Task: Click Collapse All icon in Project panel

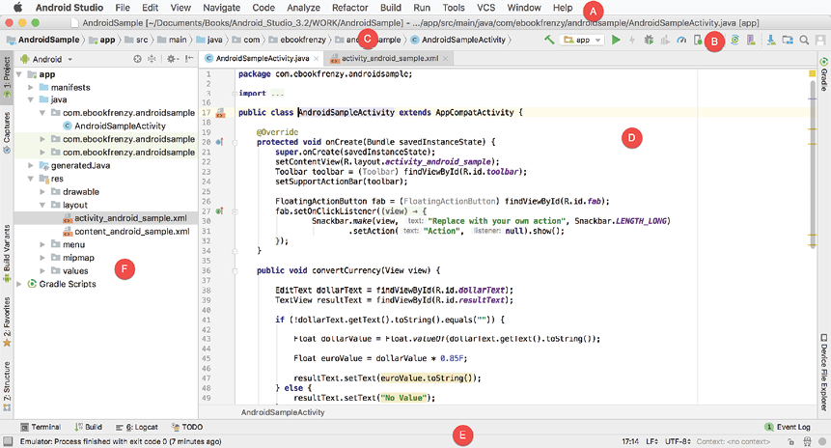Action: 152,59
